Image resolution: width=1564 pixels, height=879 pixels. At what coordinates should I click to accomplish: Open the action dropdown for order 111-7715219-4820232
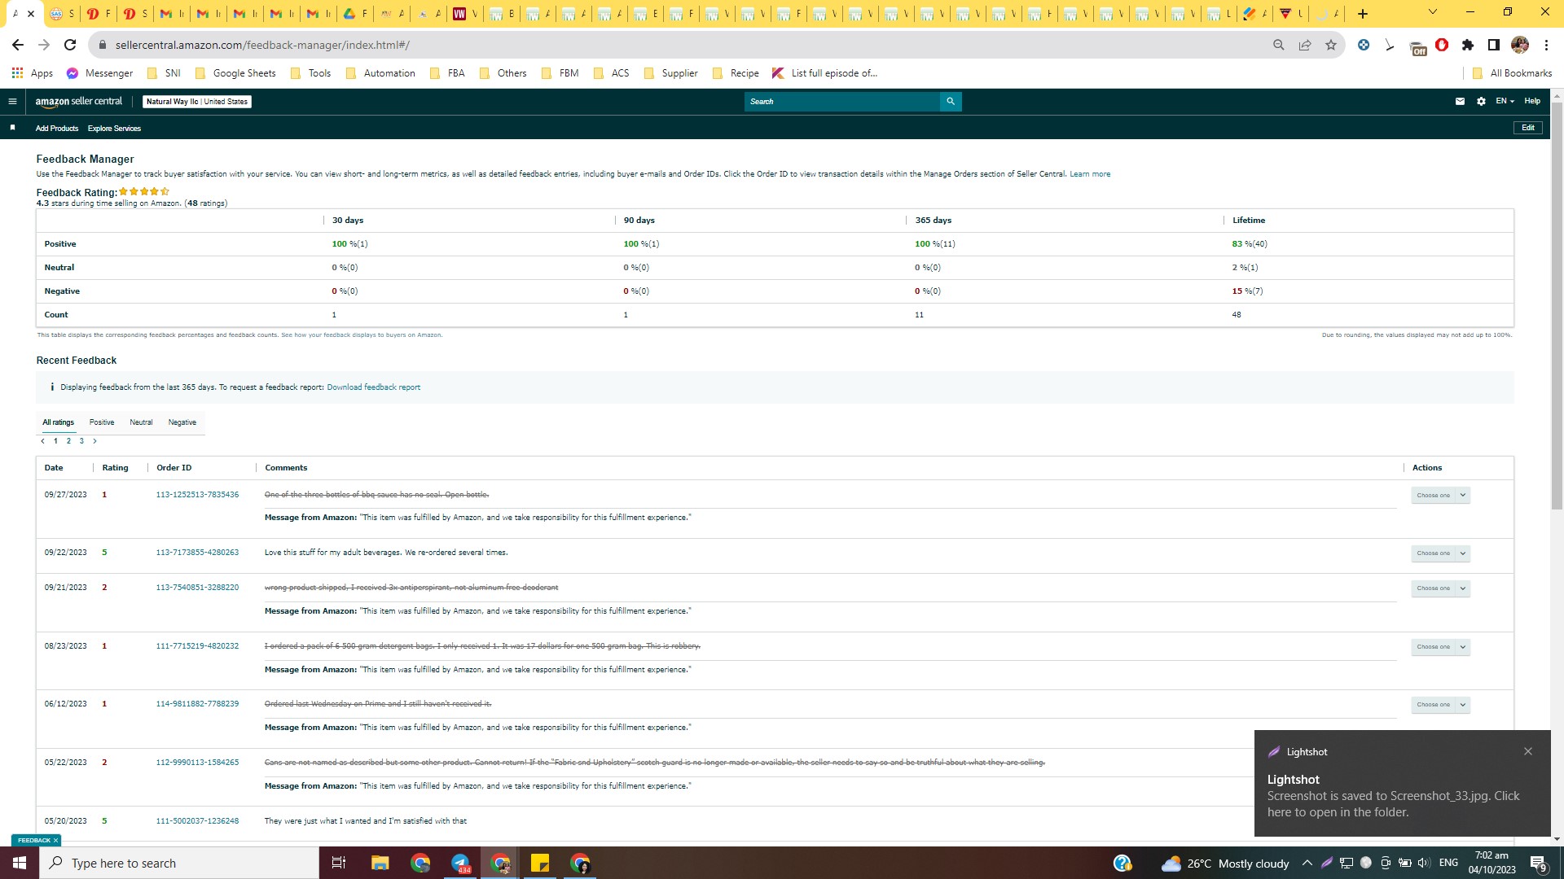[1440, 647]
